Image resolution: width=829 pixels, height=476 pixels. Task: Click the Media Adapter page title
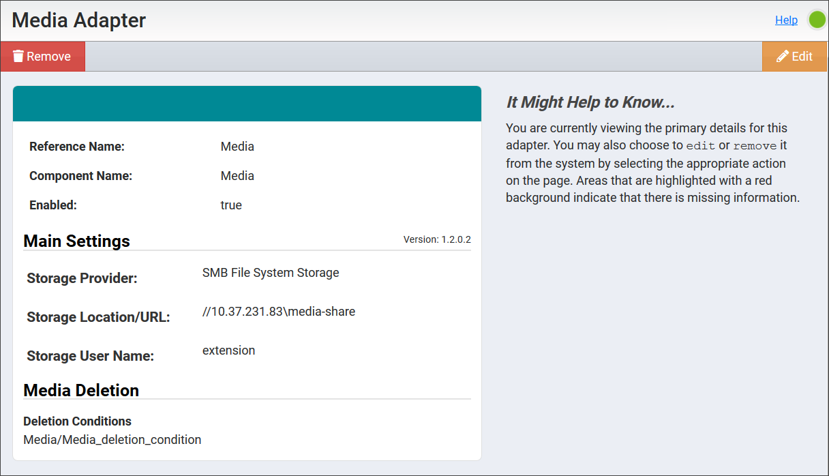point(77,20)
